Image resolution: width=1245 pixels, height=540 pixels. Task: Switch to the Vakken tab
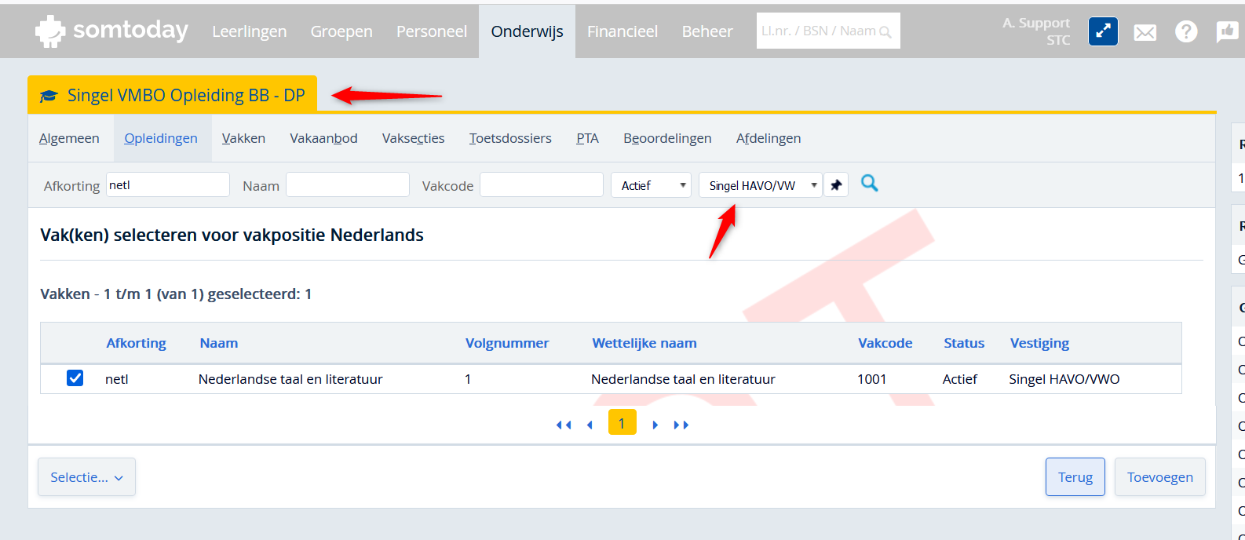[x=243, y=138]
